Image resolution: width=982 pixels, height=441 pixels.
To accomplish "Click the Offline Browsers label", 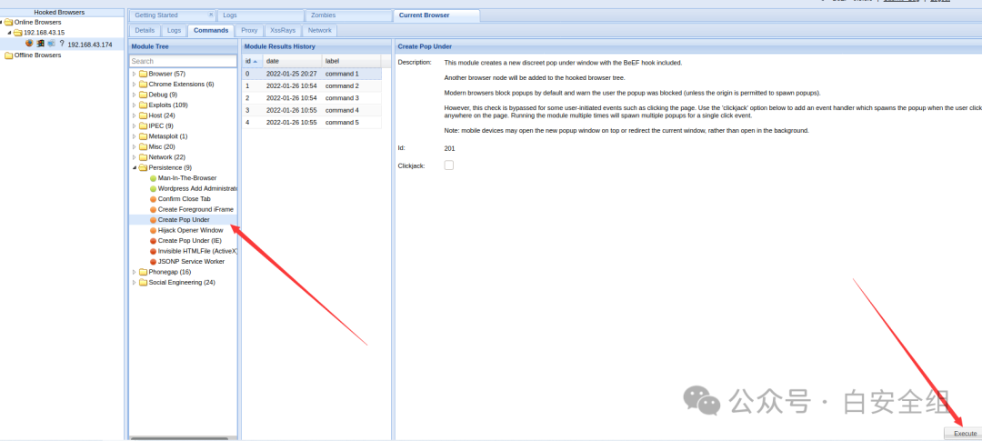I will (x=37, y=55).
